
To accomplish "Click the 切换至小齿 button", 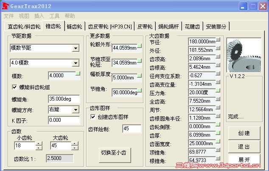I will tap(115, 155).
